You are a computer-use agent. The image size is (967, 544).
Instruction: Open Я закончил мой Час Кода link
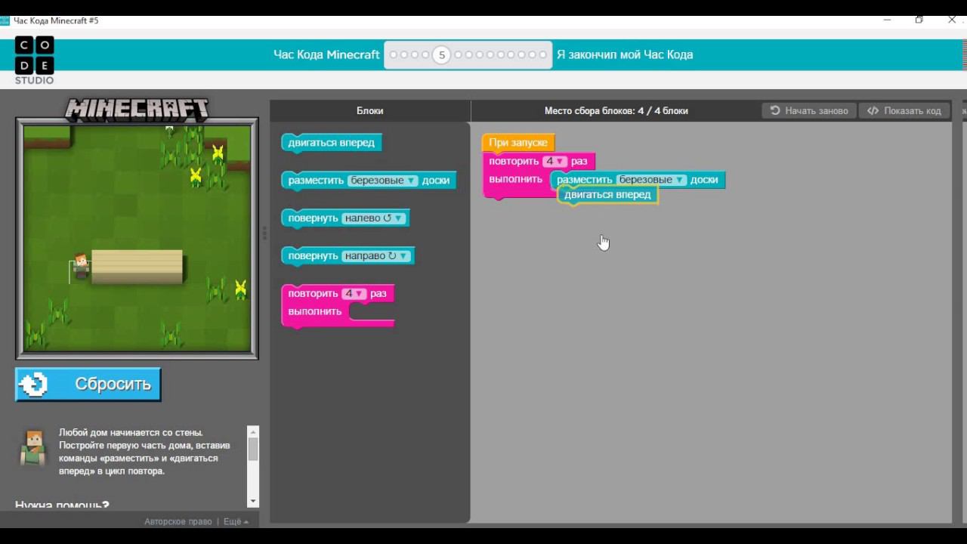click(x=625, y=54)
